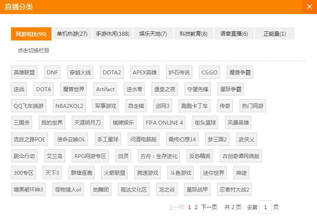The image size is (317, 221).
Task: Choose the 梦三国2 category
Action: pyautogui.click(x=217, y=139)
